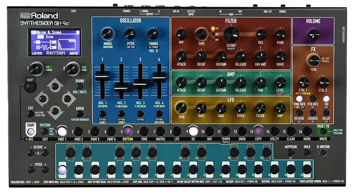
Task: Click the EXIT button
Action: (30, 114)
